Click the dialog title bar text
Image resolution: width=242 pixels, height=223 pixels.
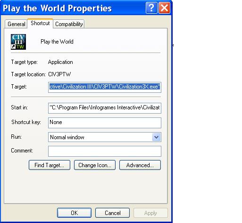point(57,8)
